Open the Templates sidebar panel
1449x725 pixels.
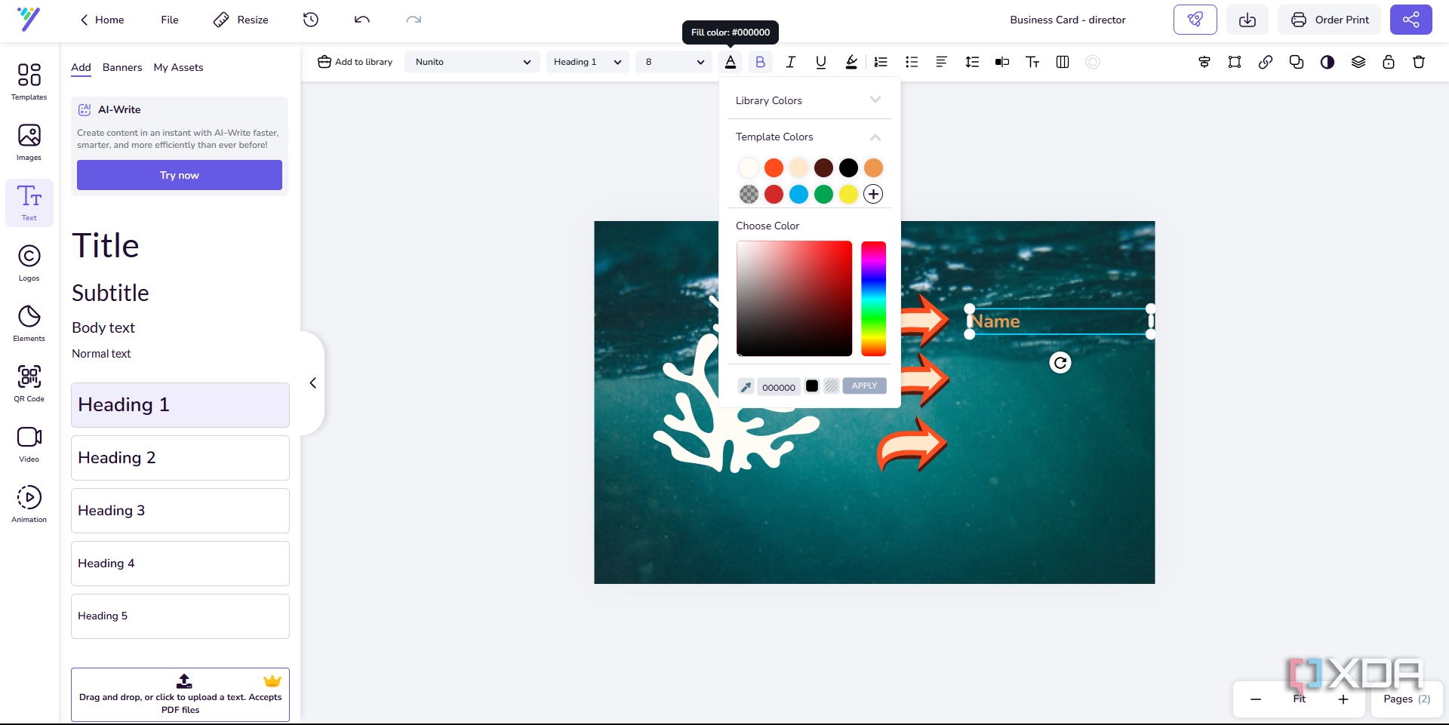coord(29,82)
